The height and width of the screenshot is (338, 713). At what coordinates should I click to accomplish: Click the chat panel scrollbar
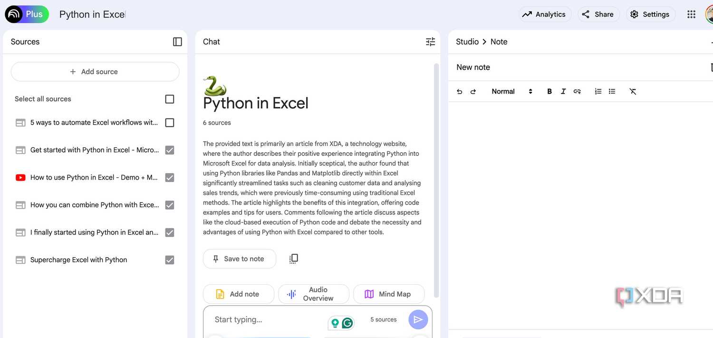pyautogui.click(x=436, y=181)
